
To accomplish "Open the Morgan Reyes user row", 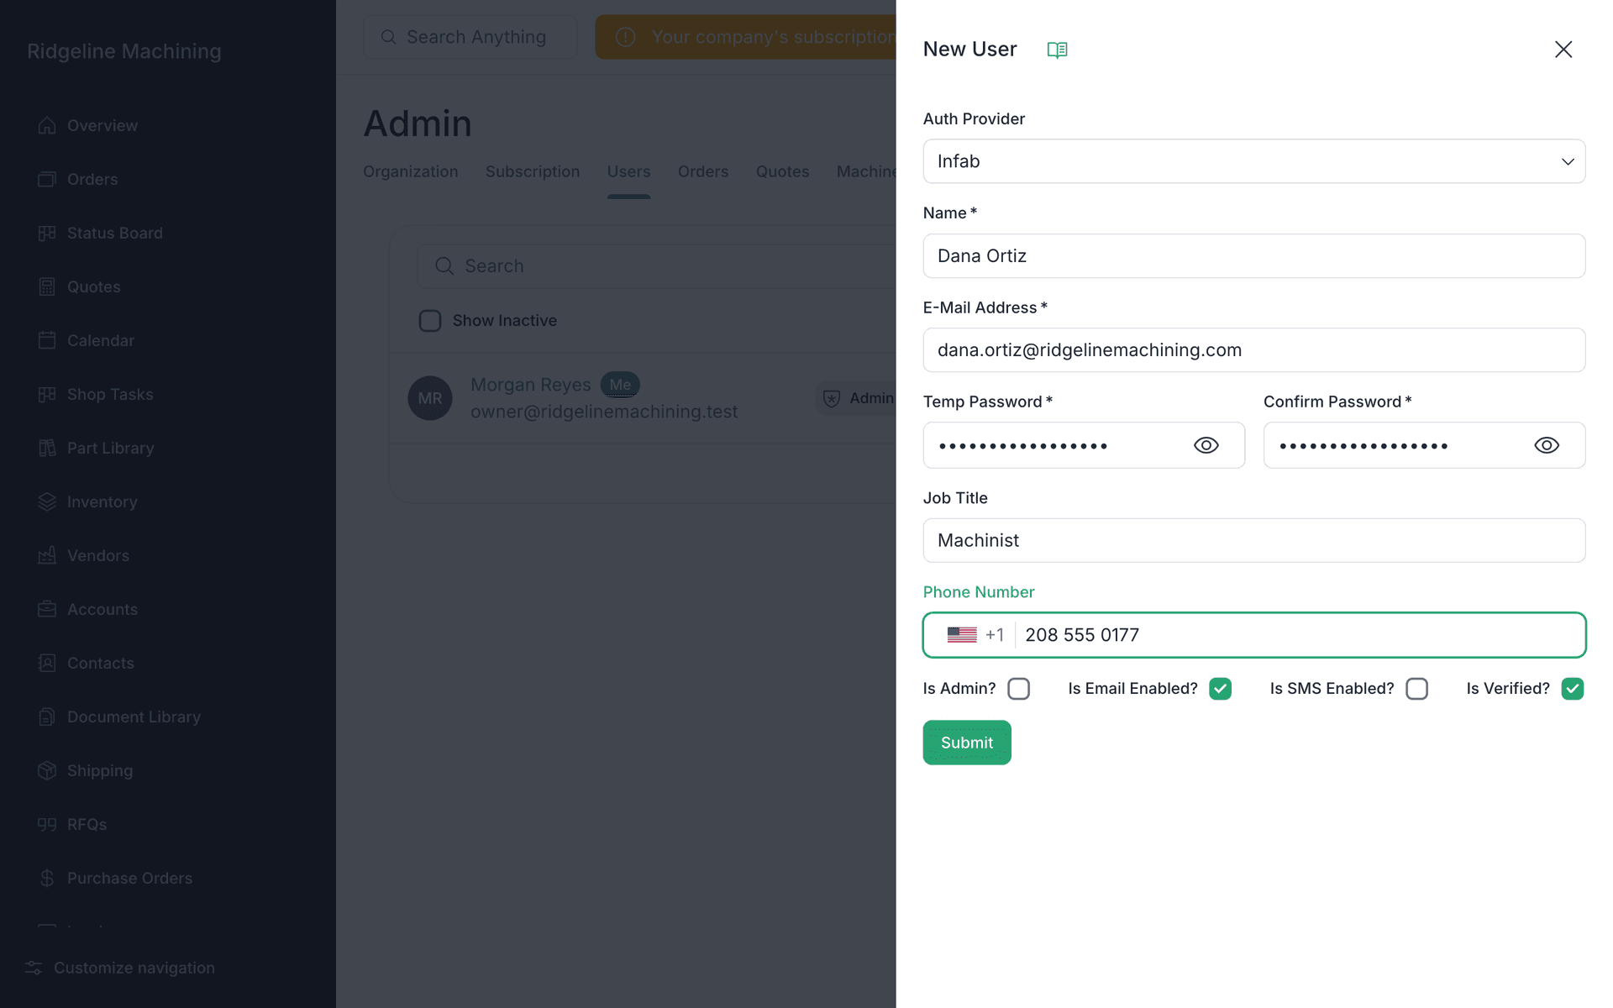I will click(x=643, y=398).
